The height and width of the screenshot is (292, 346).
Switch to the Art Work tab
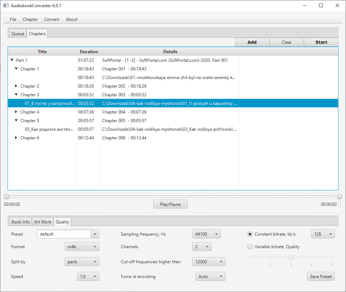[42, 222]
